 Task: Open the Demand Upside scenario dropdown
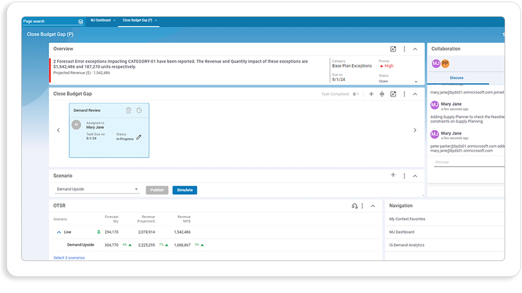pyautogui.click(x=97, y=189)
